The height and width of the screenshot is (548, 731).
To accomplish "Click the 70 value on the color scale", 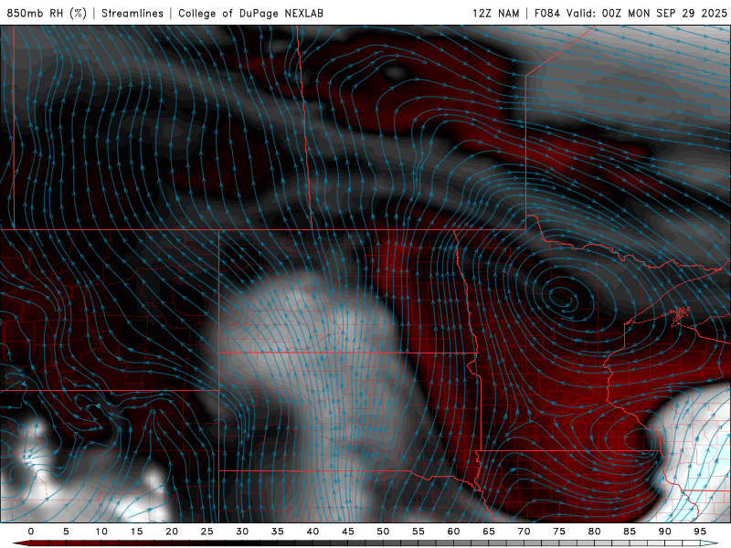I will [524, 532].
